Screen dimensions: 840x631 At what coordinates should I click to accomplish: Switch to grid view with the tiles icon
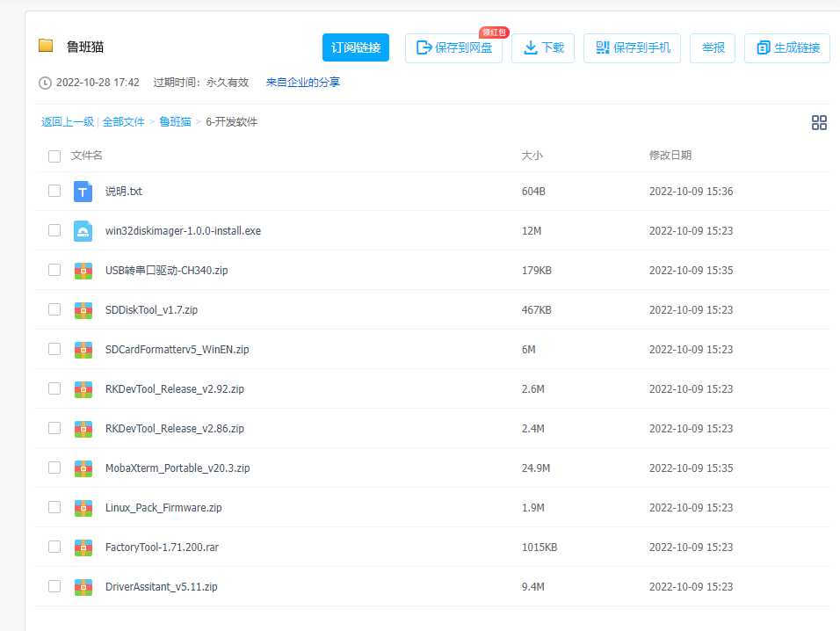[819, 123]
